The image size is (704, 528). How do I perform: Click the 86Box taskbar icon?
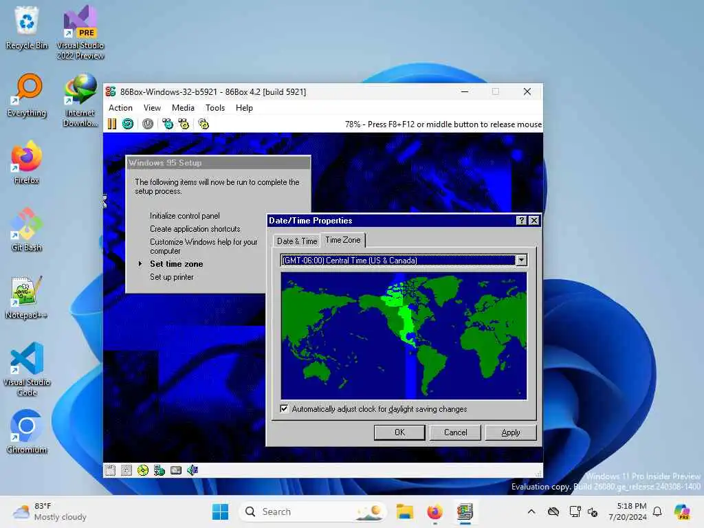pyautogui.click(x=465, y=511)
